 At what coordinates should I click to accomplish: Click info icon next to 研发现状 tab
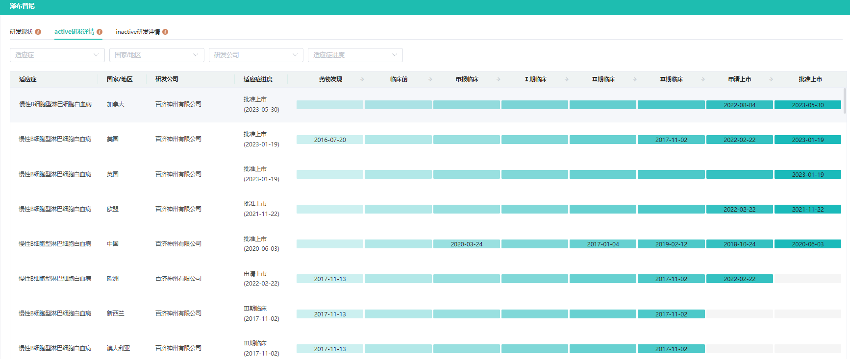tap(38, 32)
